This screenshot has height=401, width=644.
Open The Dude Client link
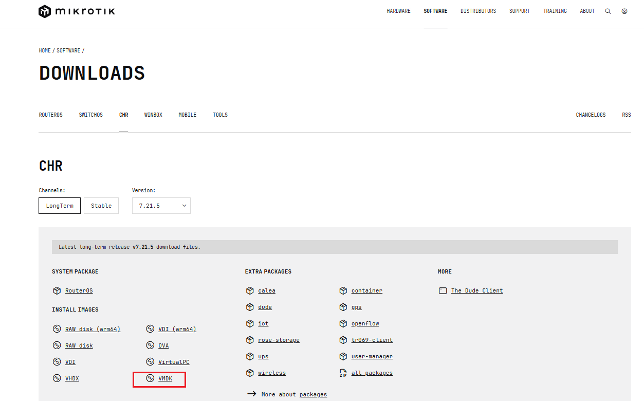point(477,291)
